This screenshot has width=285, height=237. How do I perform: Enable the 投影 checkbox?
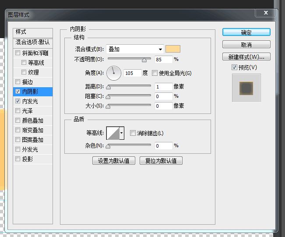(x=18, y=159)
